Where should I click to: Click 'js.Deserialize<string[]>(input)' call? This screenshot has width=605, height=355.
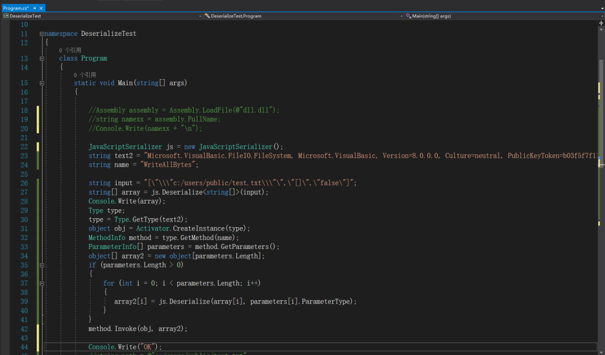click(x=208, y=192)
